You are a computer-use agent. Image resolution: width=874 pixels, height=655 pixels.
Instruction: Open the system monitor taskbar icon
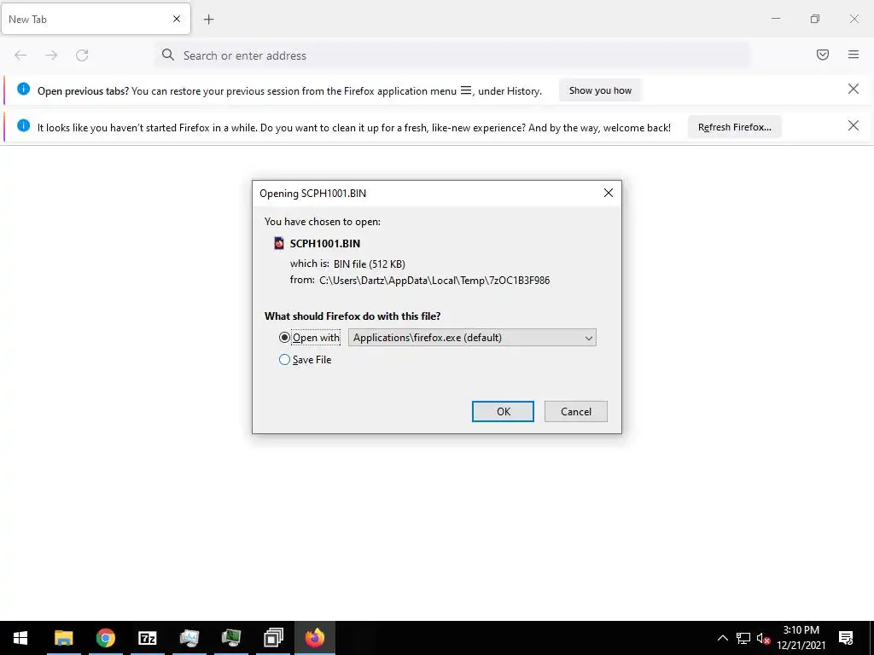(x=189, y=638)
